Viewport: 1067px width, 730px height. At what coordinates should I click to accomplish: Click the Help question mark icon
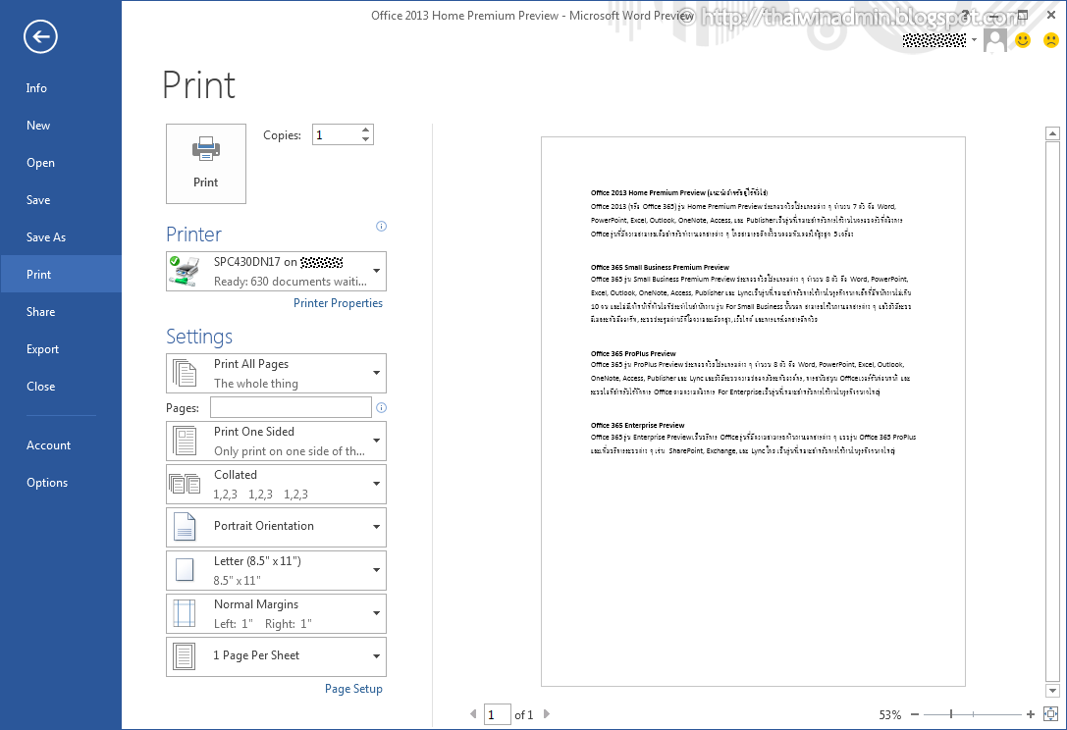pyautogui.click(x=965, y=15)
